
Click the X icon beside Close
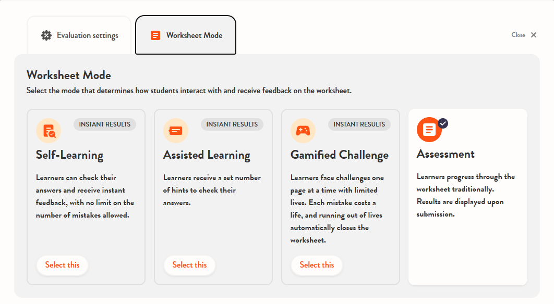point(533,35)
